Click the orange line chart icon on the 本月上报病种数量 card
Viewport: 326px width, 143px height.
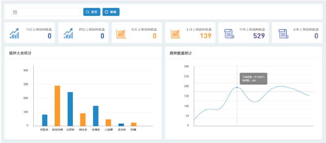pyautogui.click(x=121, y=34)
